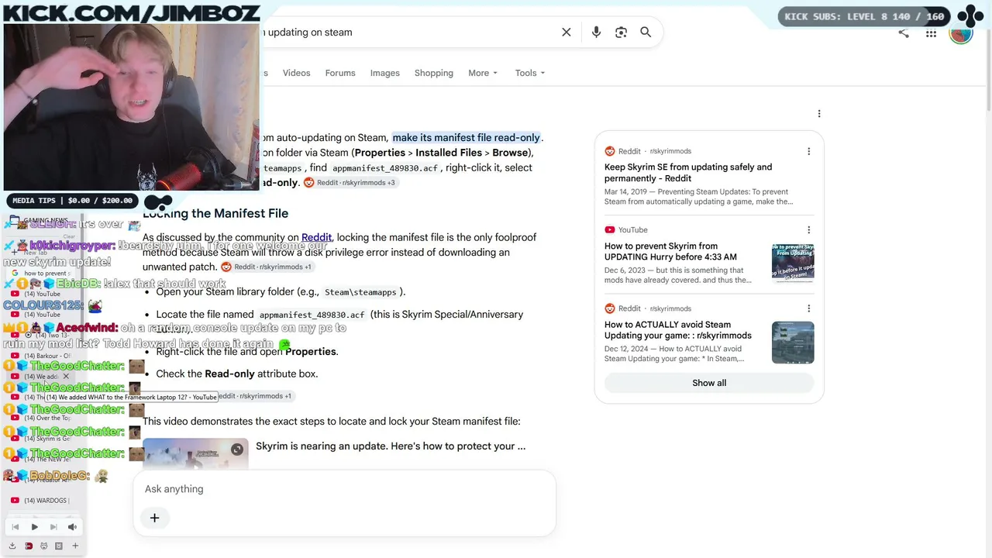992x558 pixels.
Task: Switch to the Images results tab
Action: tap(385, 73)
